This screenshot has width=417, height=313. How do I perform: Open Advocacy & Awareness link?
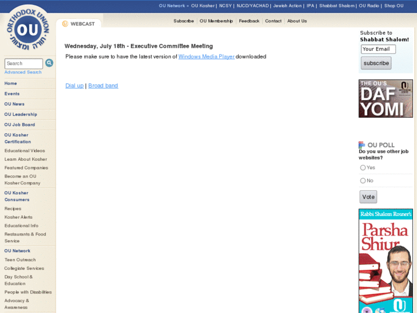pos(17,304)
